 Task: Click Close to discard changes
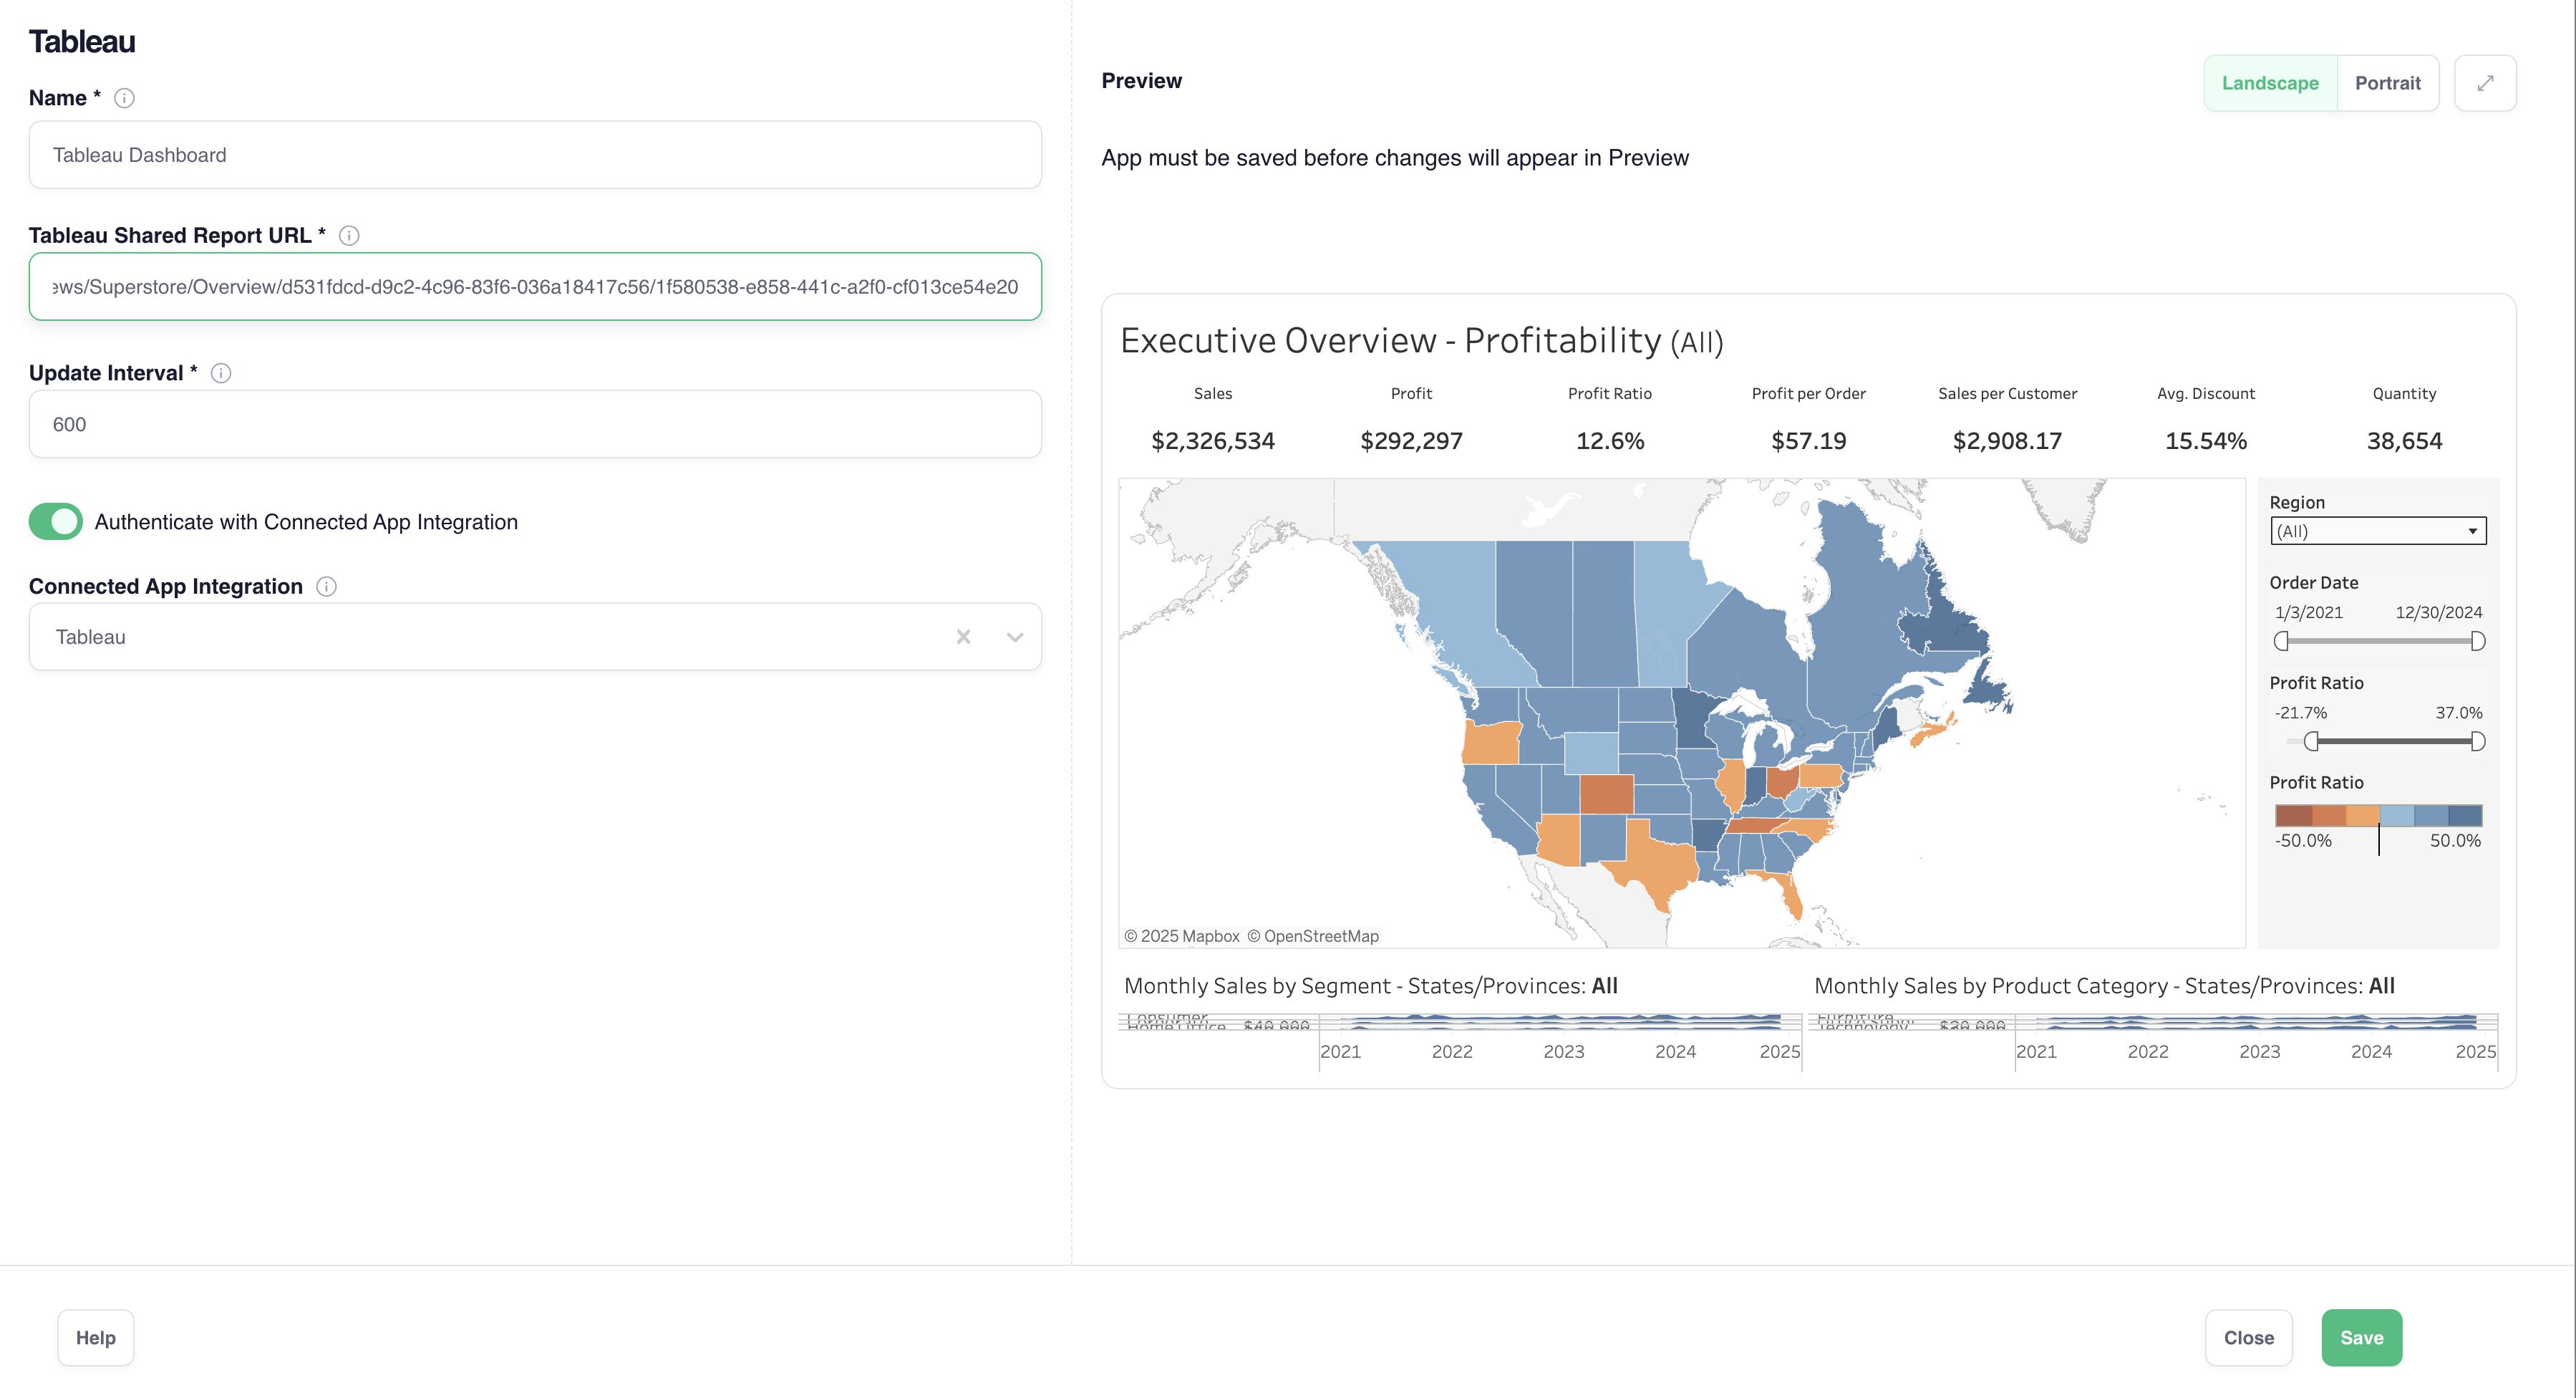tap(2249, 1336)
